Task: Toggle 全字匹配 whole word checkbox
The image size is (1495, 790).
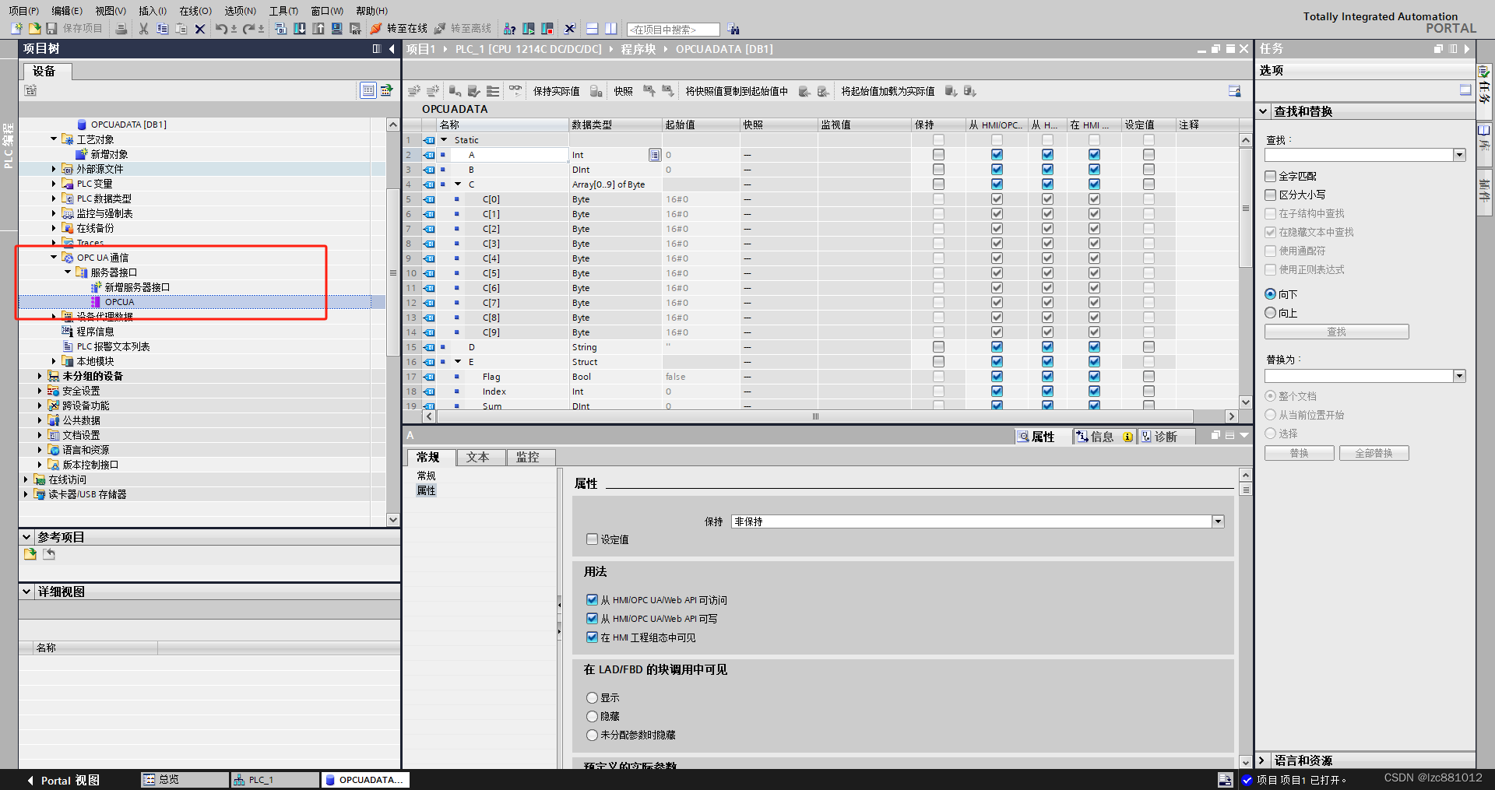Action: point(1271,177)
